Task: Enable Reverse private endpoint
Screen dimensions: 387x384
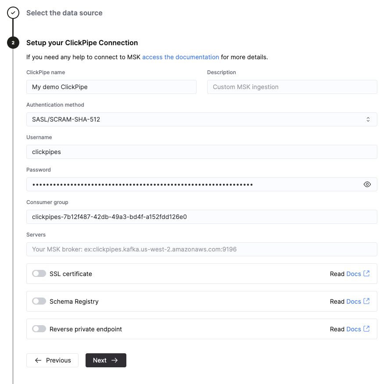Action: pyautogui.click(x=39, y=329)
